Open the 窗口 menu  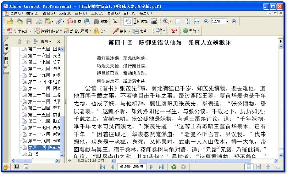coord(129,13)
